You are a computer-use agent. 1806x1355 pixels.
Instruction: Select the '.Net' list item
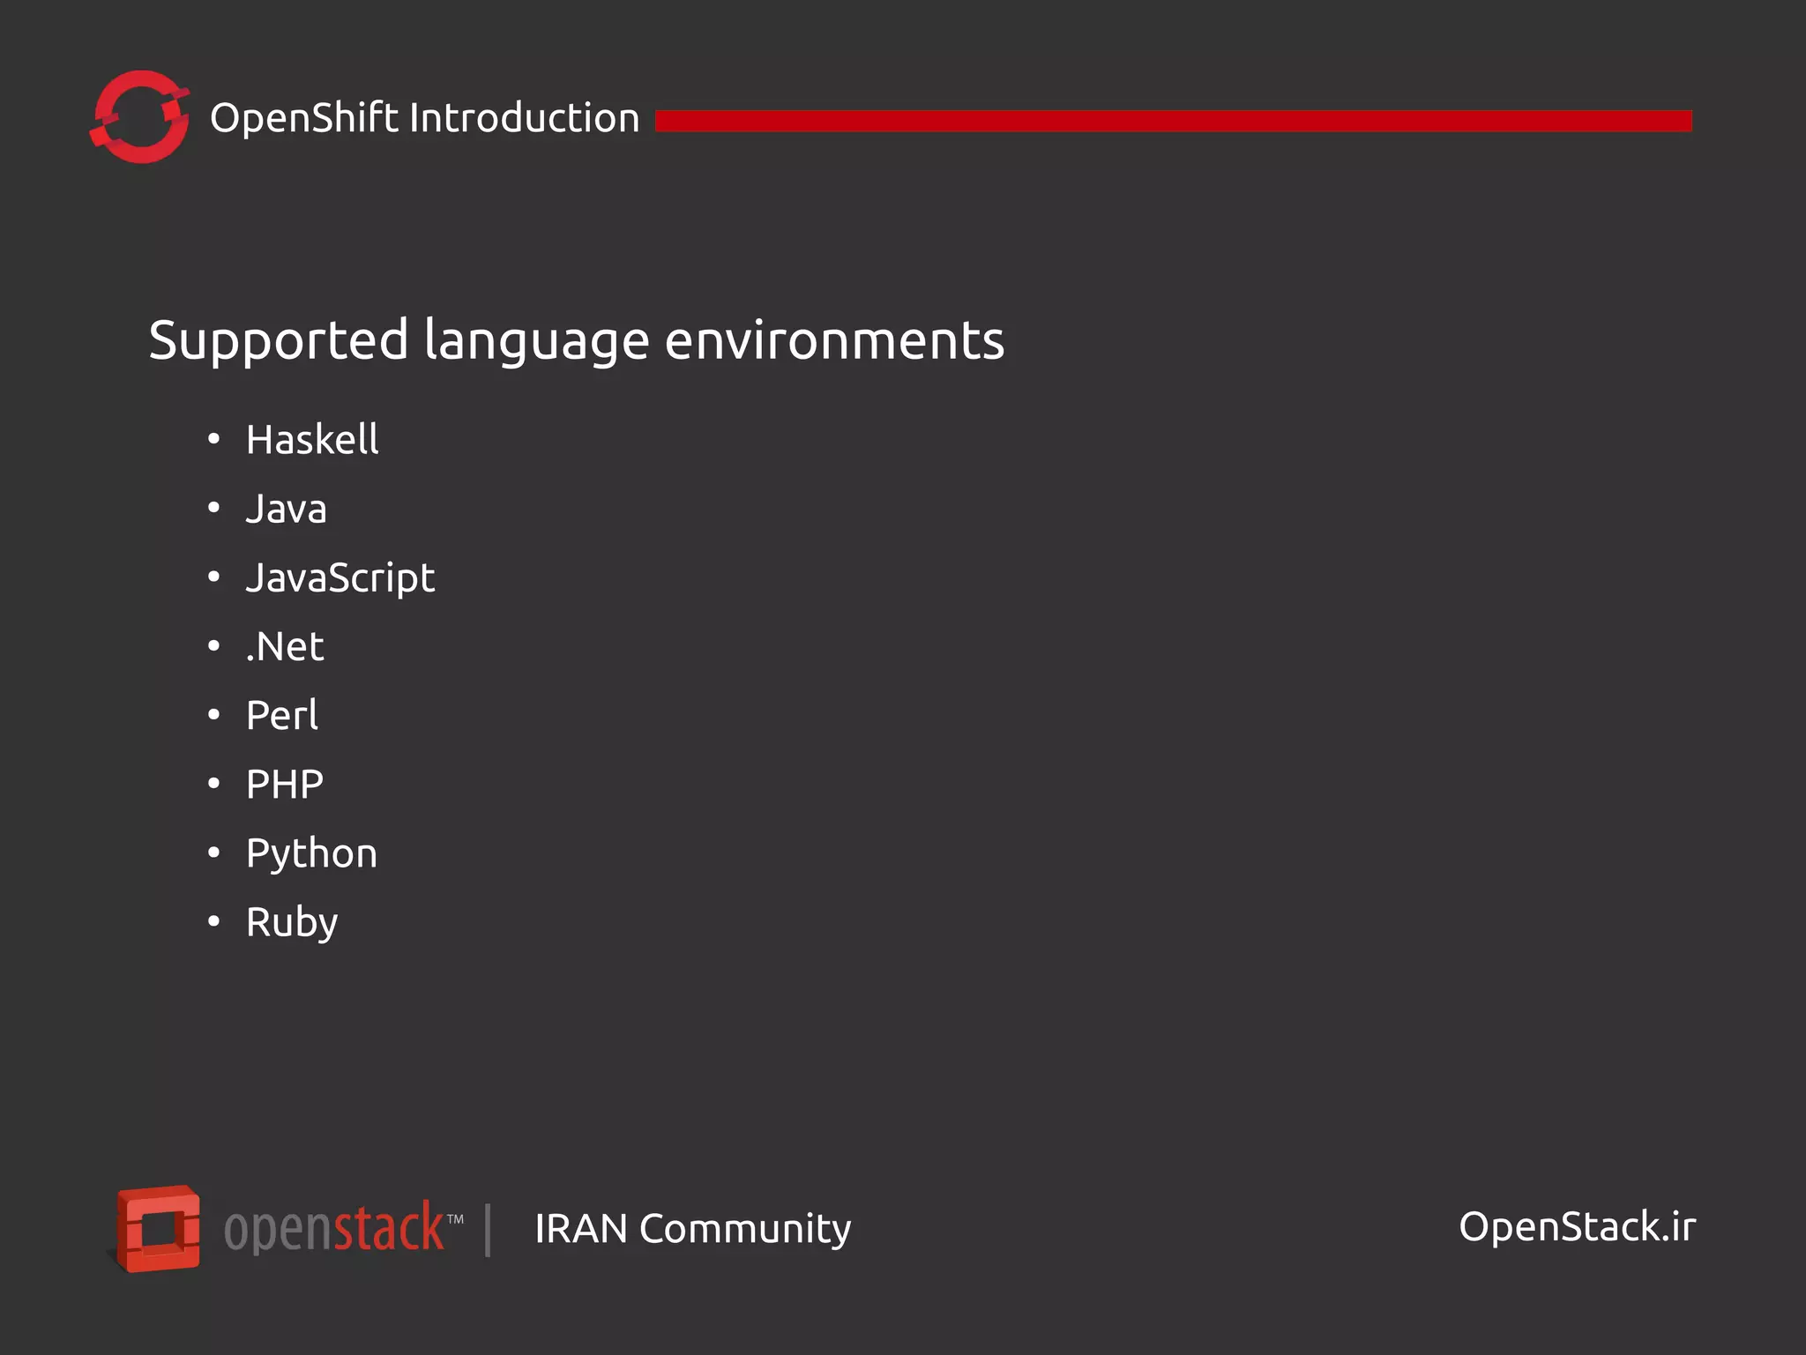[x=285, y=647]
